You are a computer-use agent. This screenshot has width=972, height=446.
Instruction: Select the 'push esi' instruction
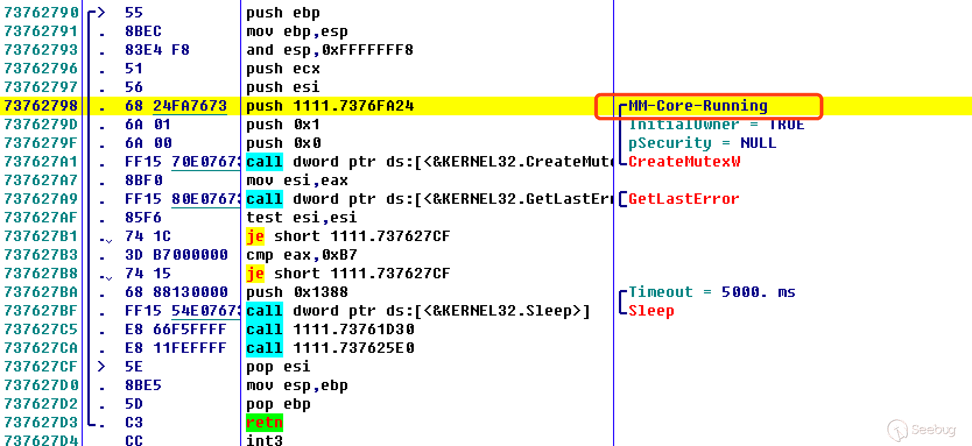pos(283,87)
